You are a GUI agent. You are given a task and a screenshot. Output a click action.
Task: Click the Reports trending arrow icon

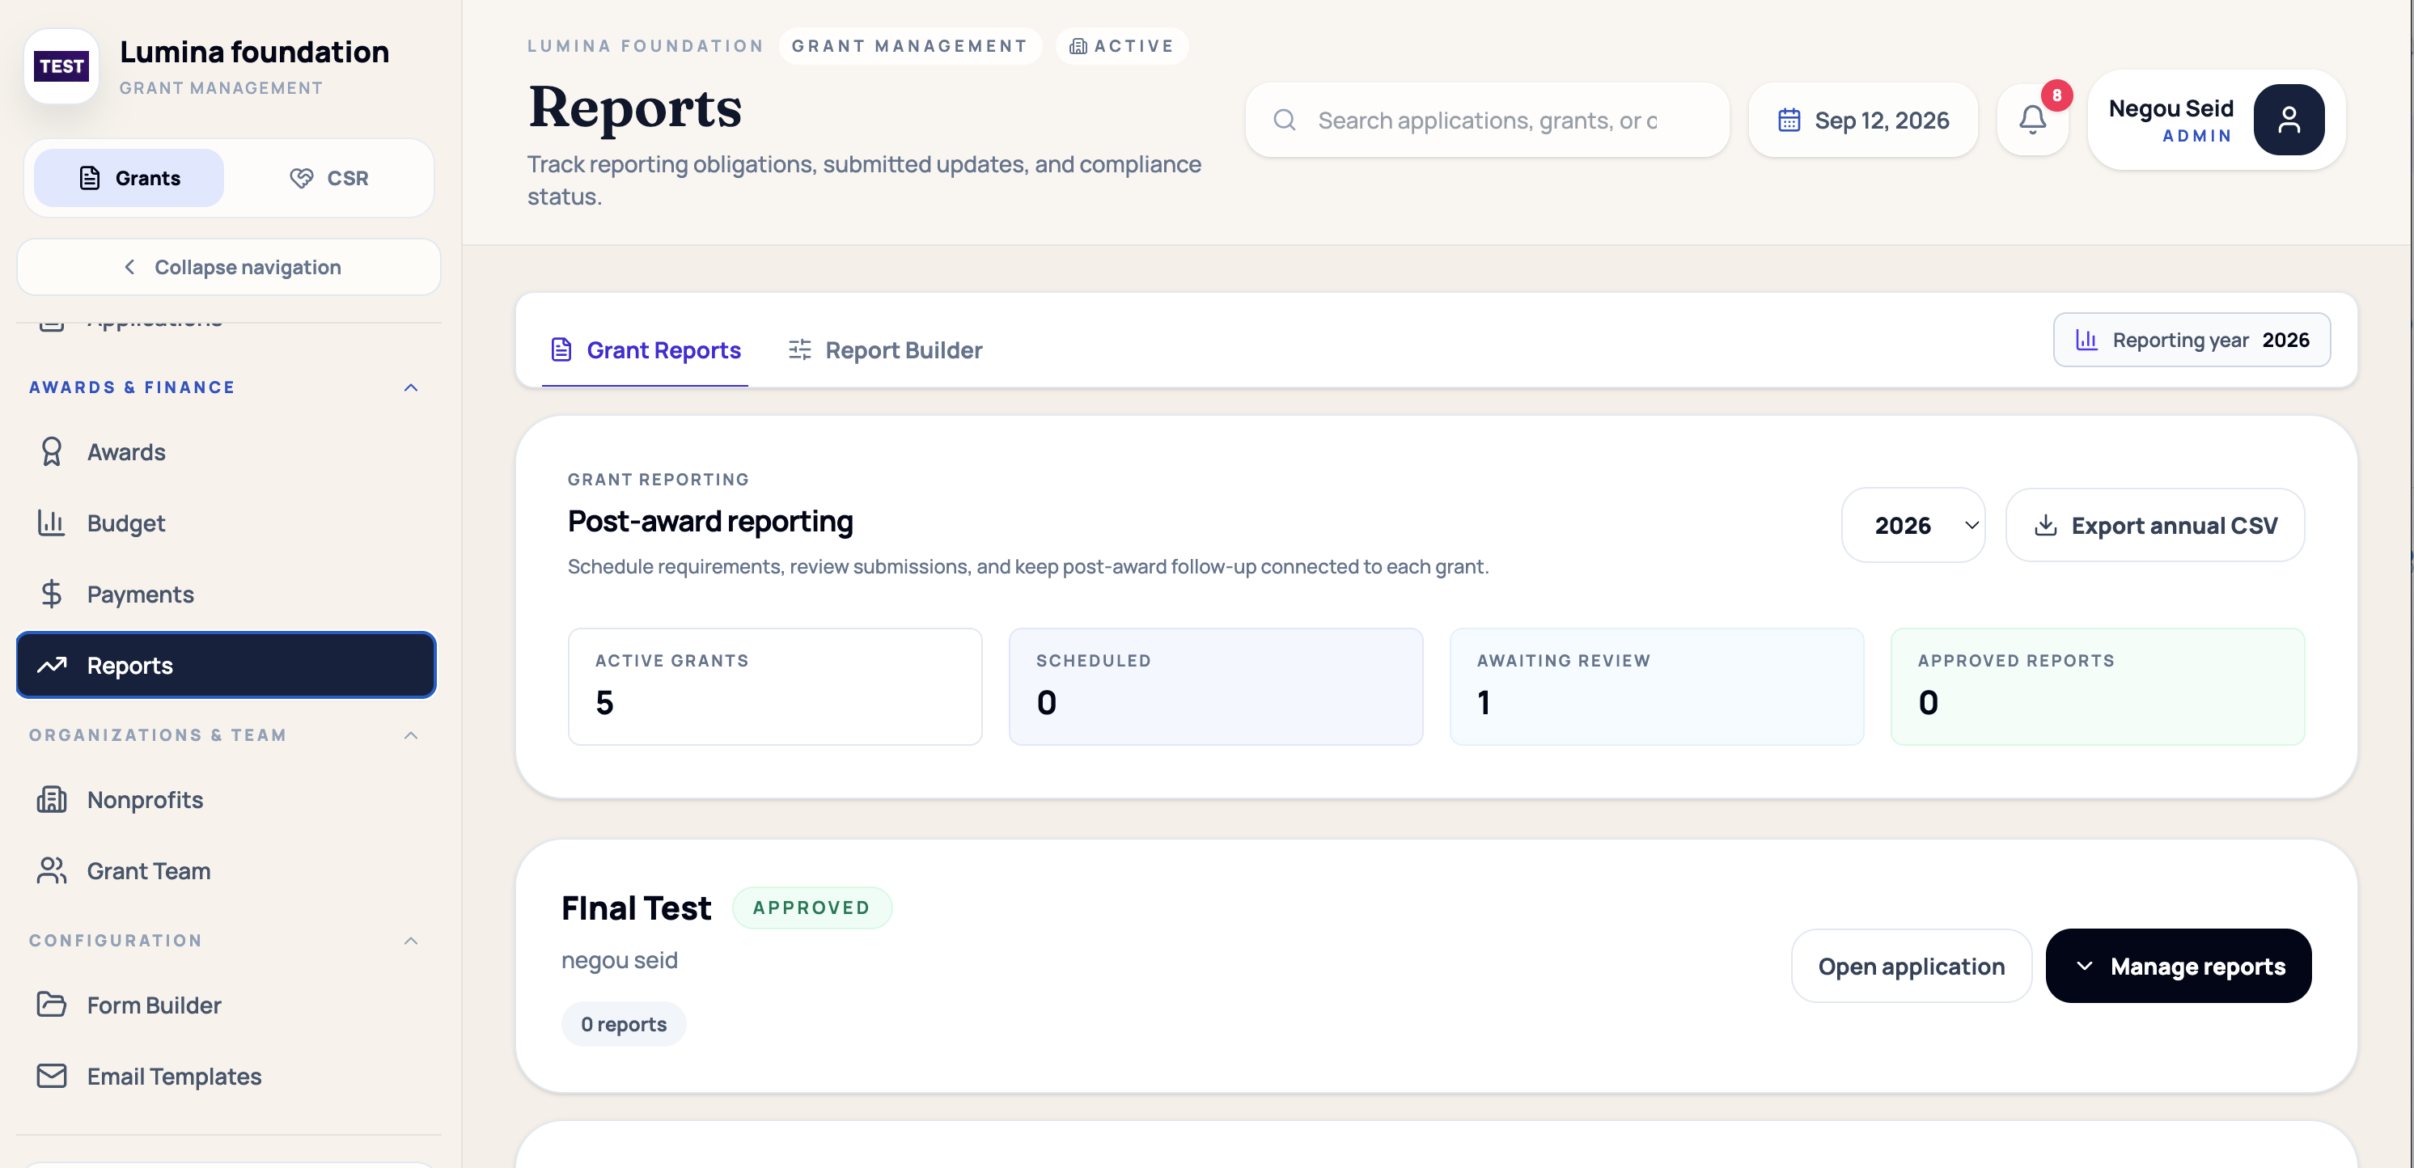(x=52, y=665)
